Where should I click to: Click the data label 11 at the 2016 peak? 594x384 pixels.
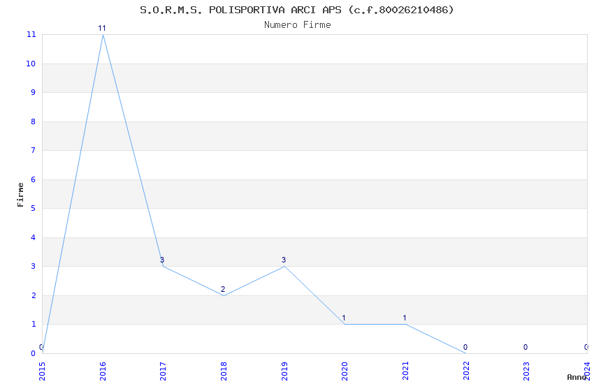click(102, 28)
